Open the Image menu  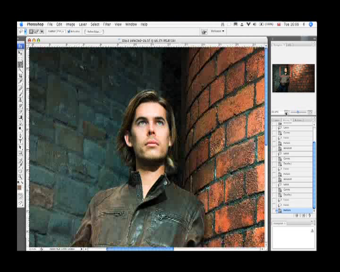point(70,24)
